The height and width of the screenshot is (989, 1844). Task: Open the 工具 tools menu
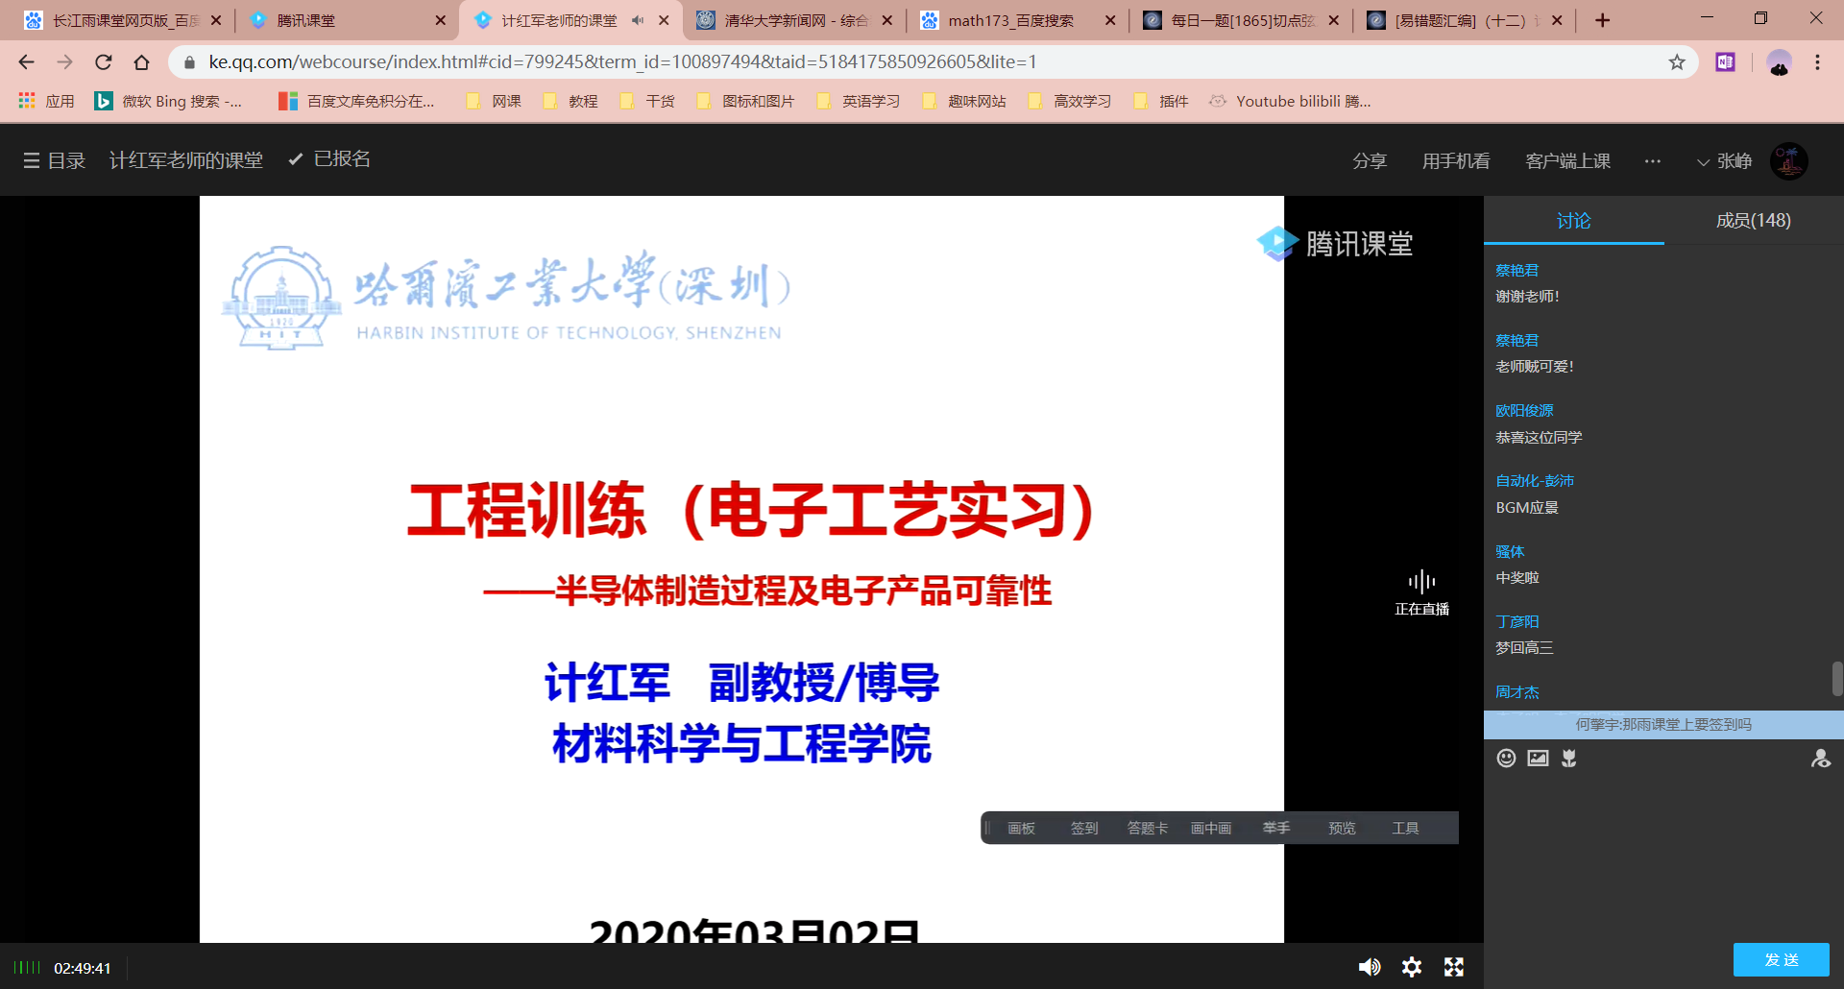pos(1405,827)
